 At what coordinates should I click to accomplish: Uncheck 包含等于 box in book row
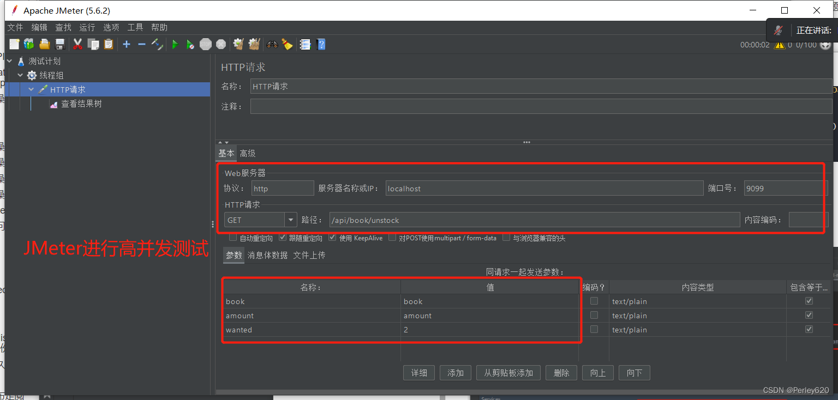(x=809, y=301)
